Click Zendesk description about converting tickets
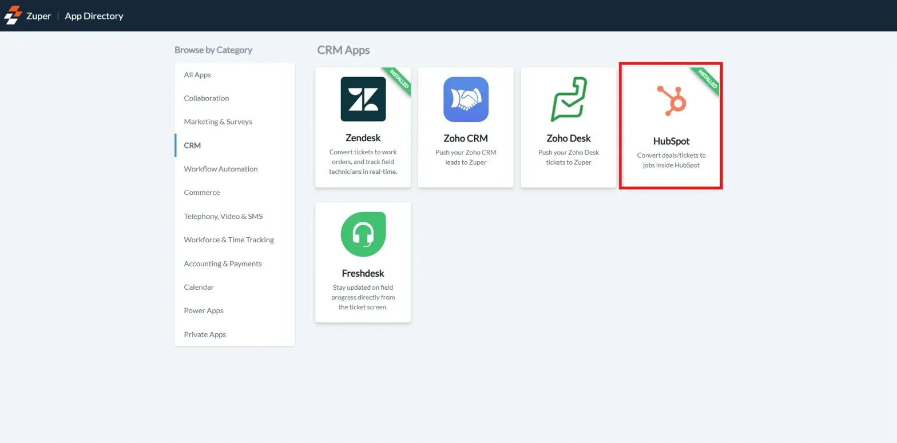Viewport: 897px width, 443px height. pyautogui.click(x=363, y=162)
